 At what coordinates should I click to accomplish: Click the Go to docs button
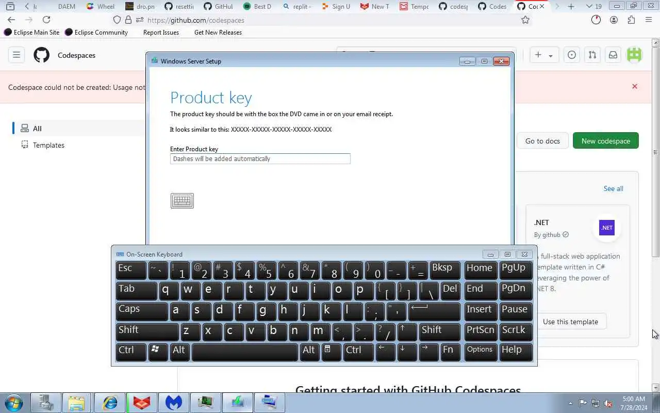tap(542, 141)
